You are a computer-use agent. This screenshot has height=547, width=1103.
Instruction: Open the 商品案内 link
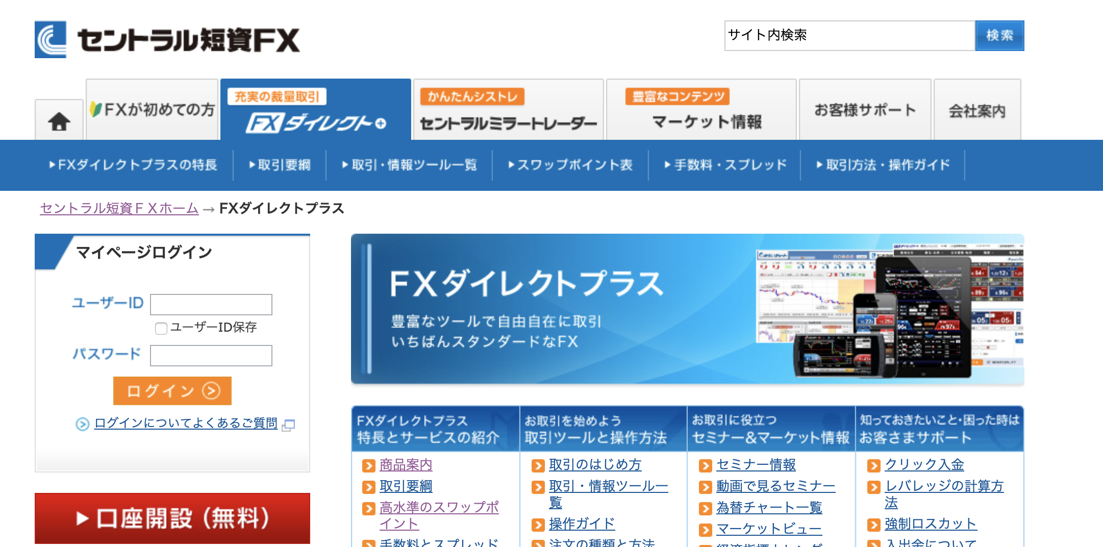coord(406,465)
